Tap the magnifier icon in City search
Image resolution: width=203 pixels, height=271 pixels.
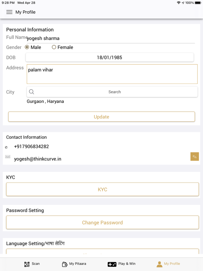click(x=31, y=92)
